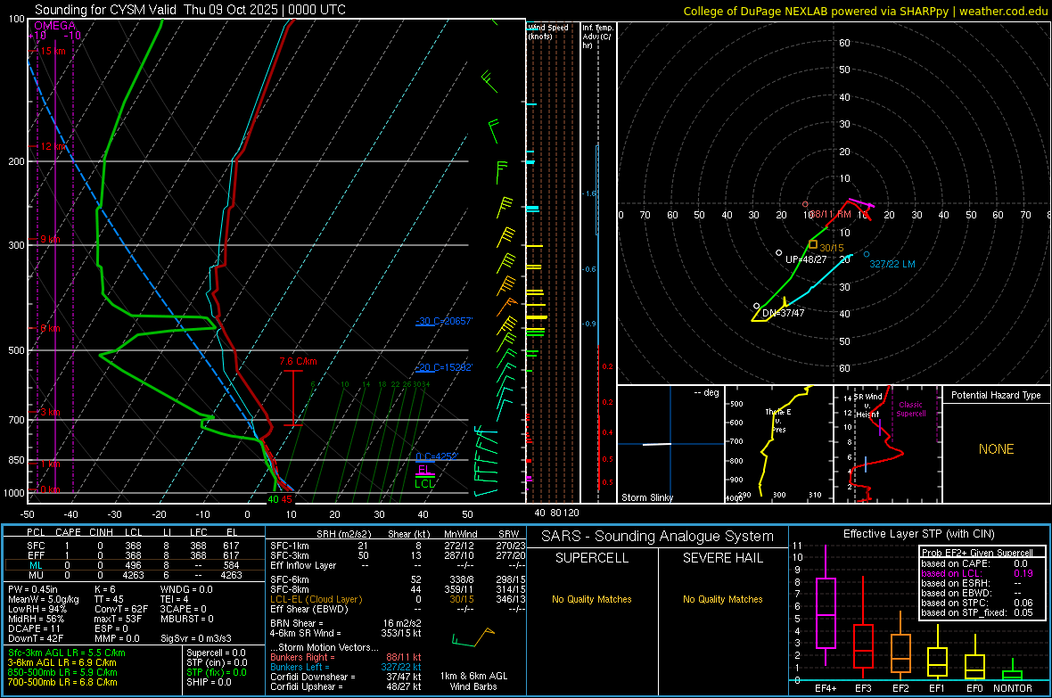Click the 'EF4+' axis label
This screenshot has height=698, width=1052.
[x=826, y=688]
